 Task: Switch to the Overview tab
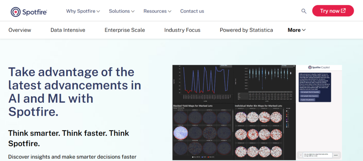(x=20, y=30)
